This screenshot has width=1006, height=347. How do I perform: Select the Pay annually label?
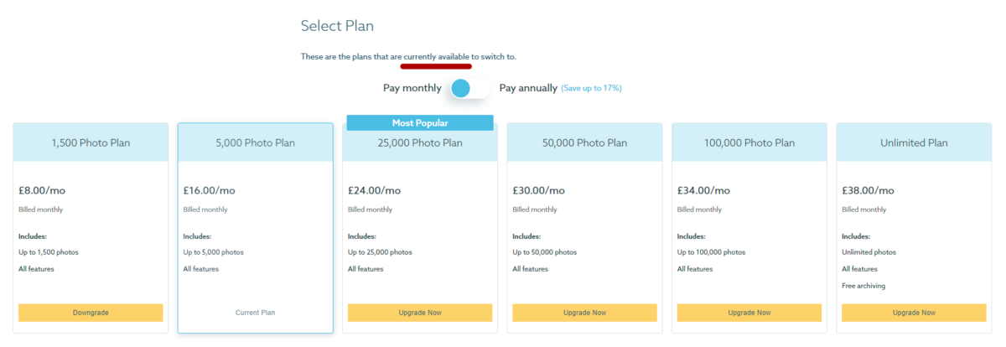528,88
